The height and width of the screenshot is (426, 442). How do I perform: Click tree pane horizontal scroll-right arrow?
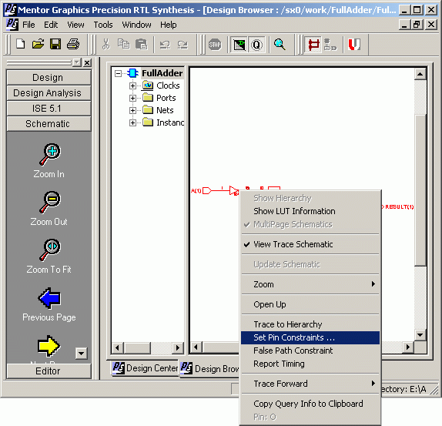[178, 347]
